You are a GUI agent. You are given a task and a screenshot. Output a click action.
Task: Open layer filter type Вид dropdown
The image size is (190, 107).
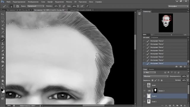click(x=150, y=73)
